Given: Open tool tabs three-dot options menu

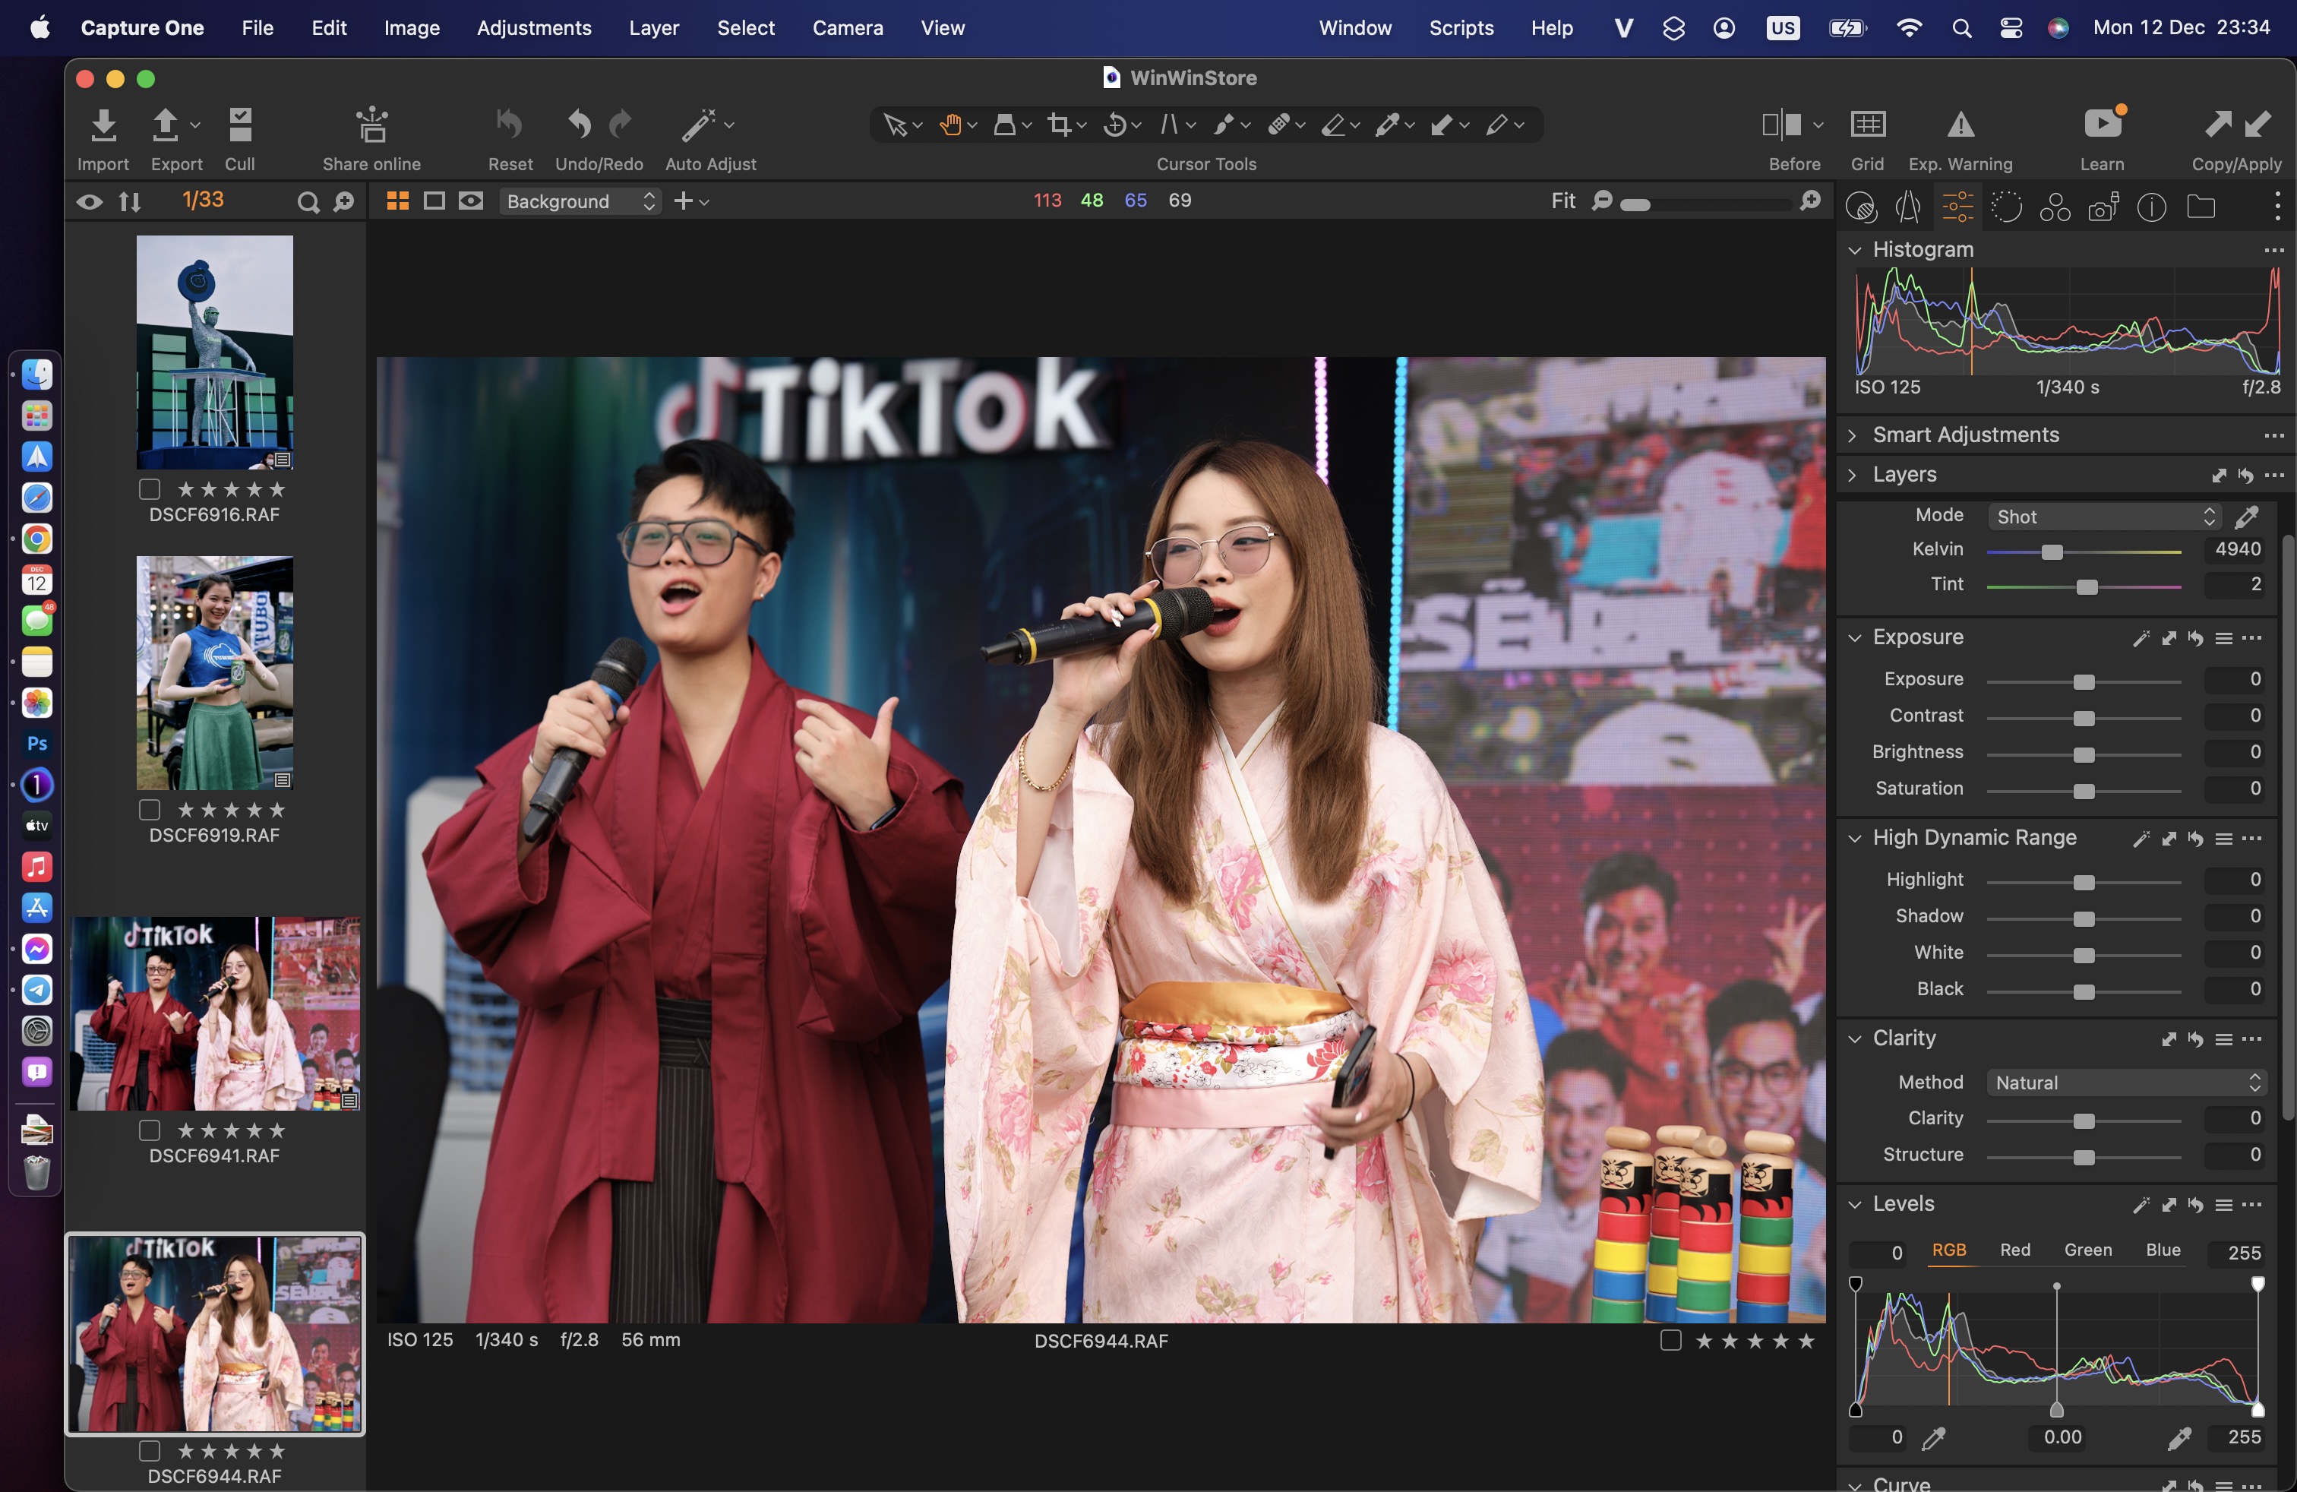Looking at the screenshot, I should [x=2278, y=207].
